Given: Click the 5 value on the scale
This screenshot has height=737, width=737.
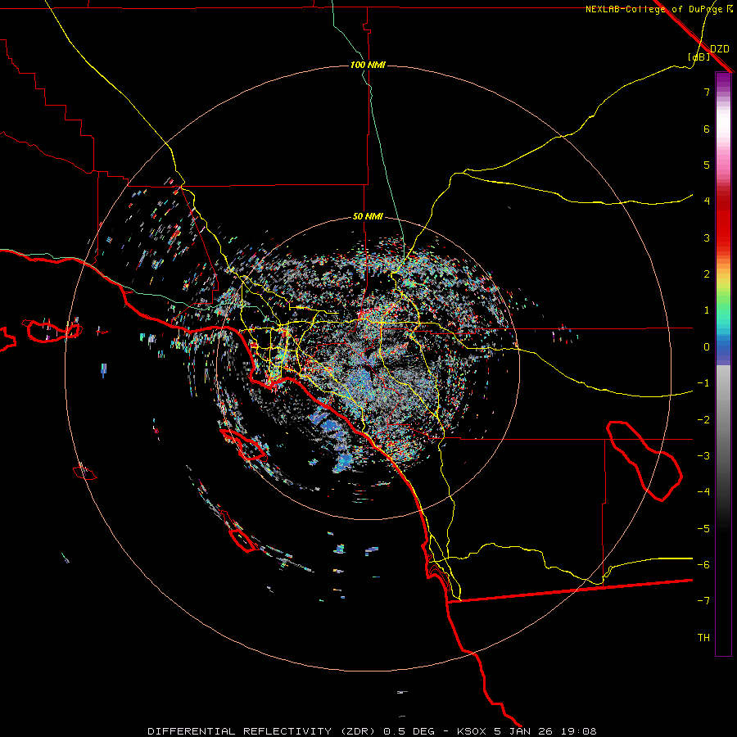Looking at the screenshot, I should pyautogui.click(x=707, y=165).
